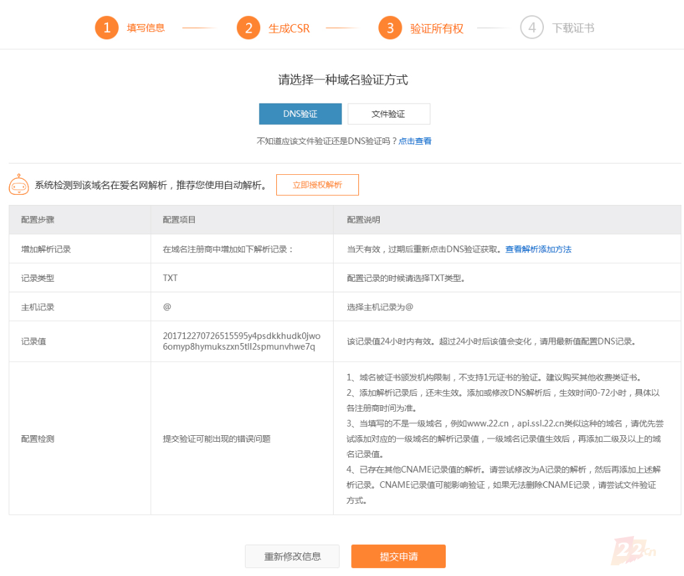Select the DNS验证 tab
The height and width of the screenshot is (576, 684).
tap(300, 114)
